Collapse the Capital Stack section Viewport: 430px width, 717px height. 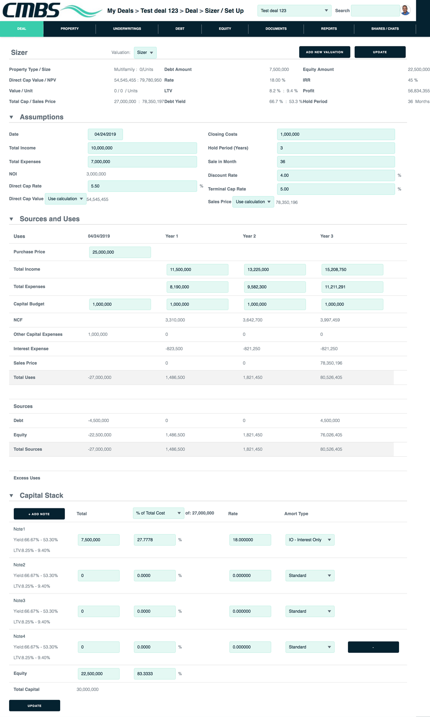point(12,496)
